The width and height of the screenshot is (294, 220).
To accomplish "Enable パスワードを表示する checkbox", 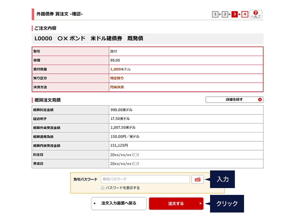I will (x=103, y=188).
